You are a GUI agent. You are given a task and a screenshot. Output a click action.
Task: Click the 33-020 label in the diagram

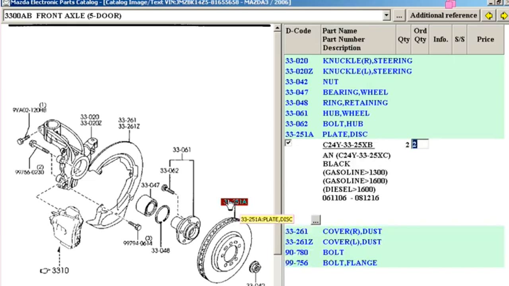[x=89, y=117]
